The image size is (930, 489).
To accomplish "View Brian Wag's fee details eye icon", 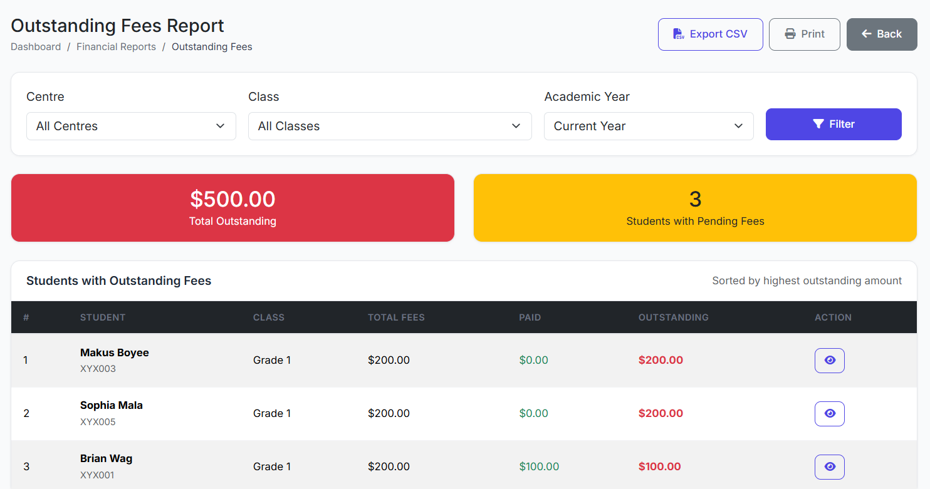I will click(x=830, y=466).
